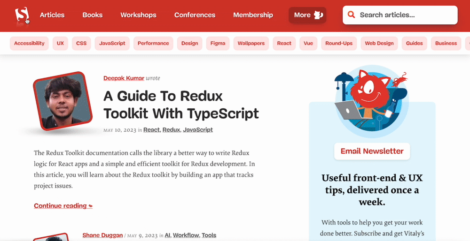Click the magnifying glass search icon
This screenshot has height=241, width=470.
351,15
